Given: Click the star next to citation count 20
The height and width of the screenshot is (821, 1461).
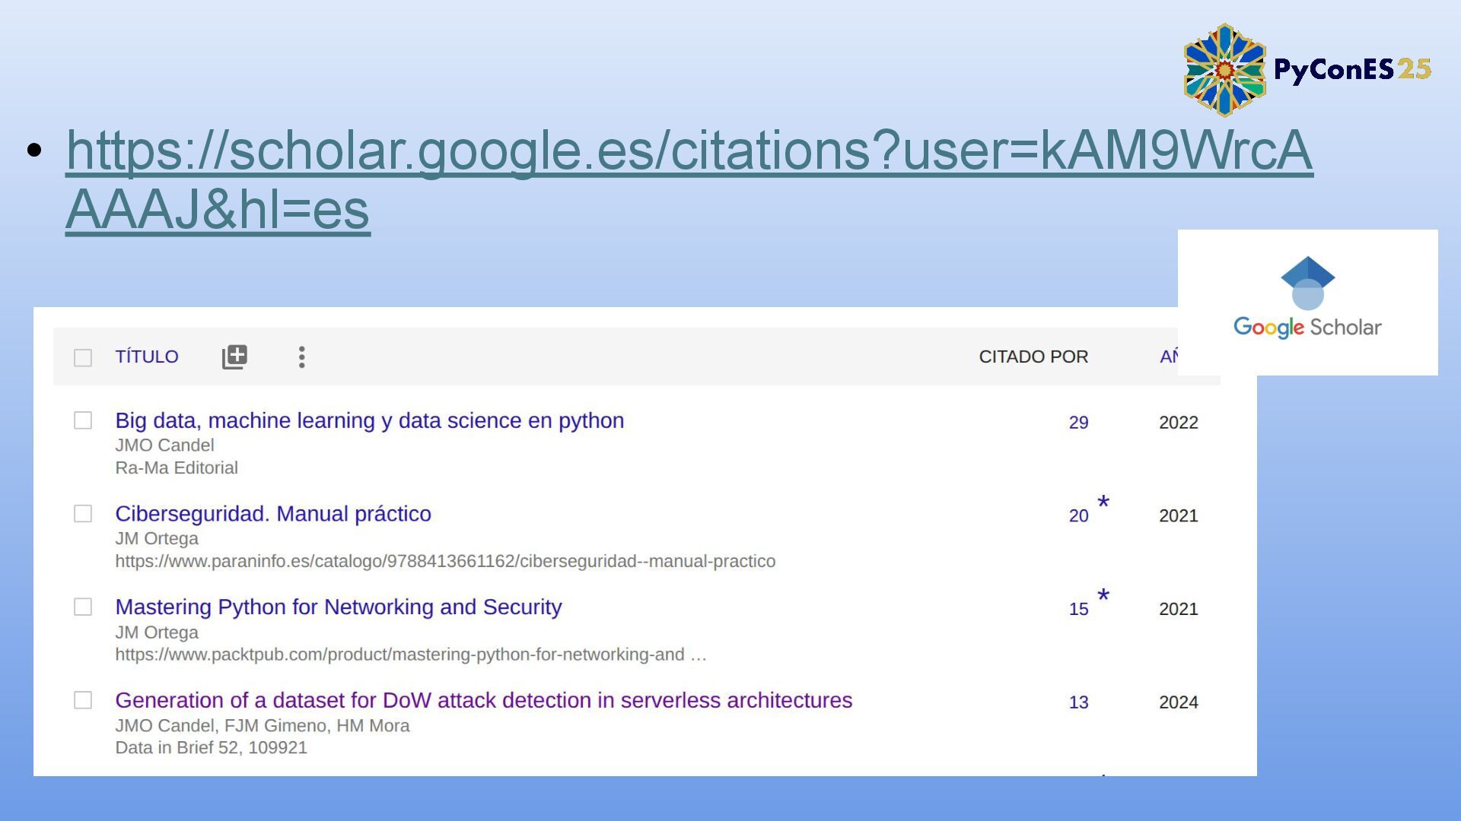Looking at the screenshot, I should (x=1103, y=502).
